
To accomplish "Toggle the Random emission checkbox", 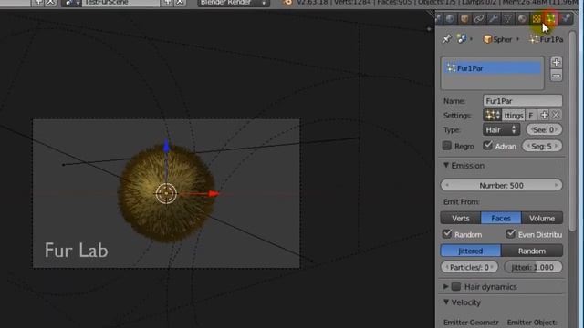I will tap(447, 234).
